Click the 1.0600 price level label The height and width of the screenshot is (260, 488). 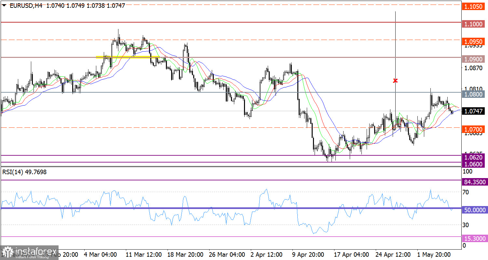pos(473,164)
